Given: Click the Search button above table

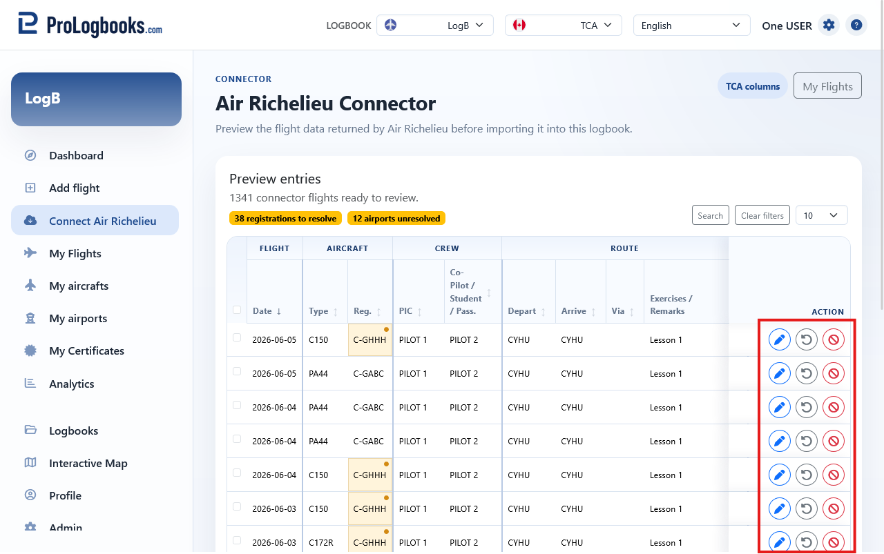Looking at the screenshot, I should 710,215.
